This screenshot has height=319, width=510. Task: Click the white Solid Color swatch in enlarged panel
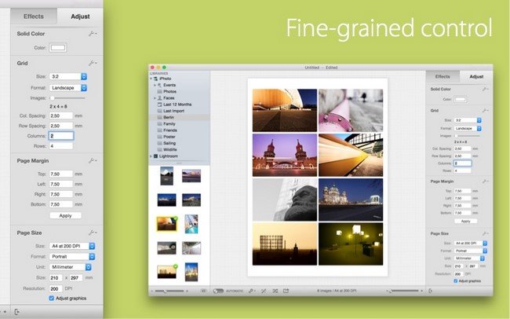pyautogui.click(x=58, y=48)
